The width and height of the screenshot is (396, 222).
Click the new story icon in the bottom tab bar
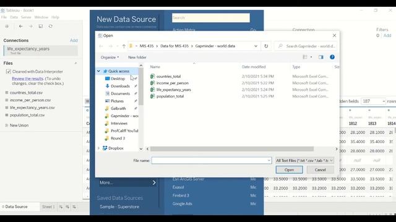coord(74,207)
